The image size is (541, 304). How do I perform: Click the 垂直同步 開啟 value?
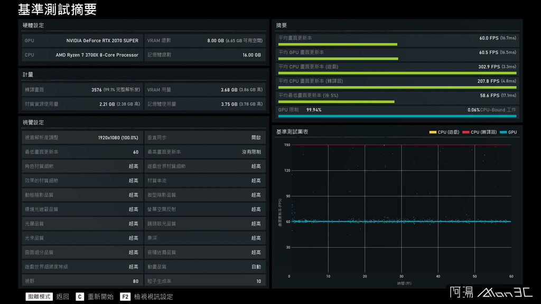(256, 138)
